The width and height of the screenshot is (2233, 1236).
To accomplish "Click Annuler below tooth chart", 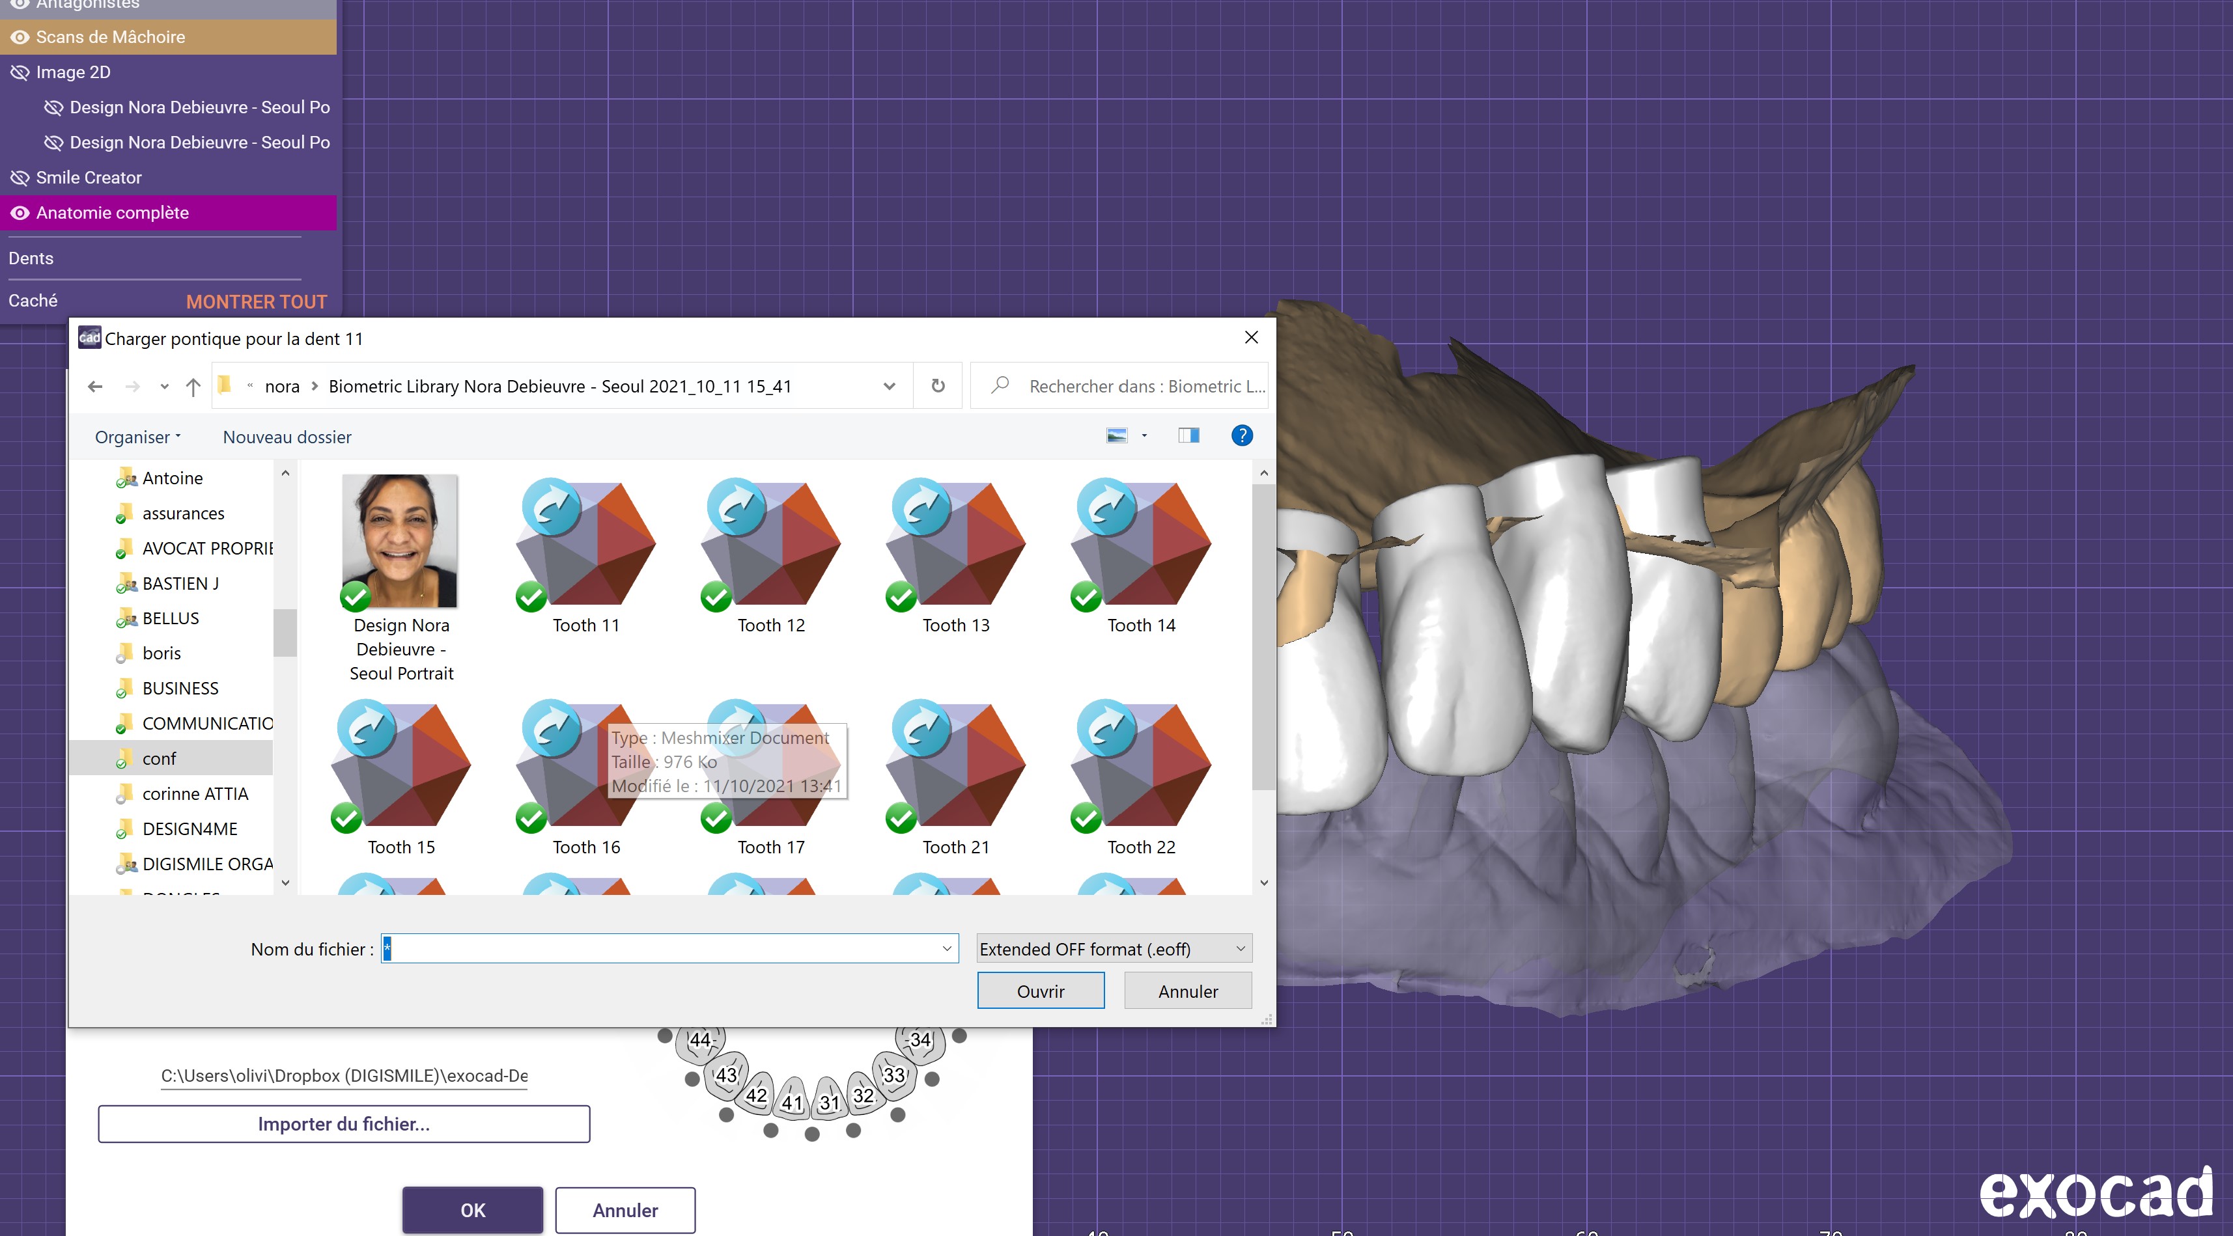I will pos(625,1210).
